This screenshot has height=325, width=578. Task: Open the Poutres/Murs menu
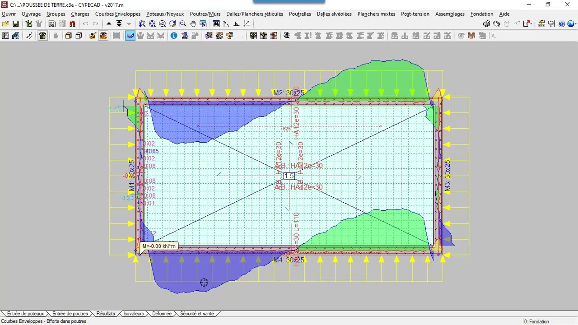pyautogui.click(x=205, y=14)
